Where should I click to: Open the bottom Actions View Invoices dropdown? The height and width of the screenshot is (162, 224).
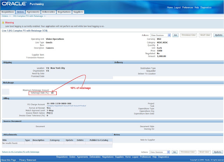point(160,152)
